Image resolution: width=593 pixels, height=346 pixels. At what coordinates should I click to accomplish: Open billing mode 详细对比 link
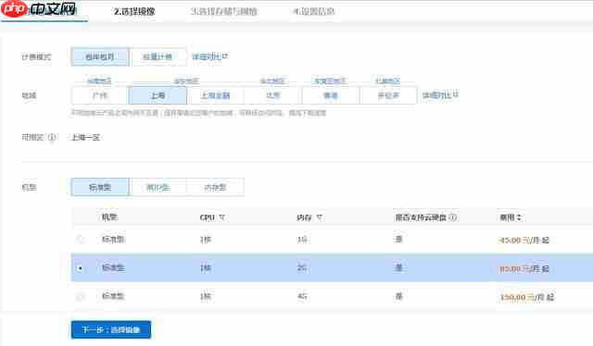[207, 56]
